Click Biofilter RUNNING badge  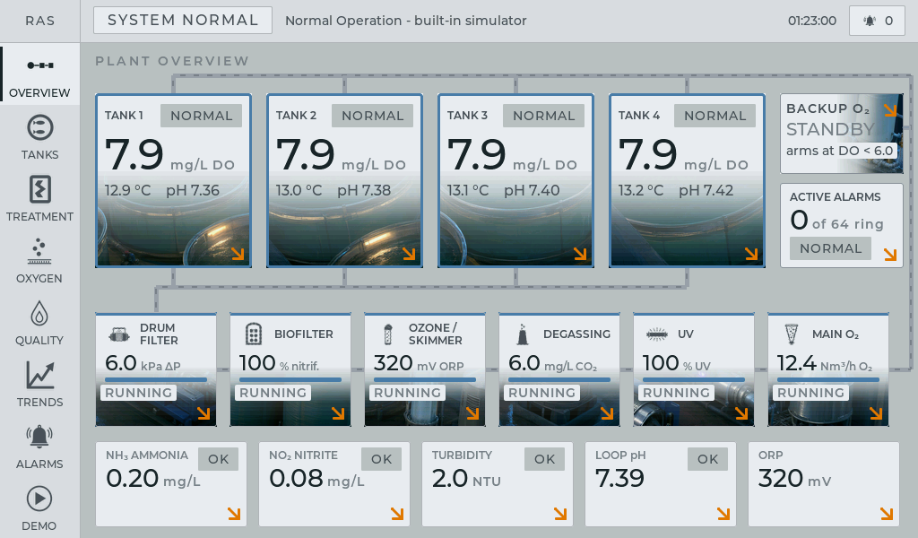point(273,393)
